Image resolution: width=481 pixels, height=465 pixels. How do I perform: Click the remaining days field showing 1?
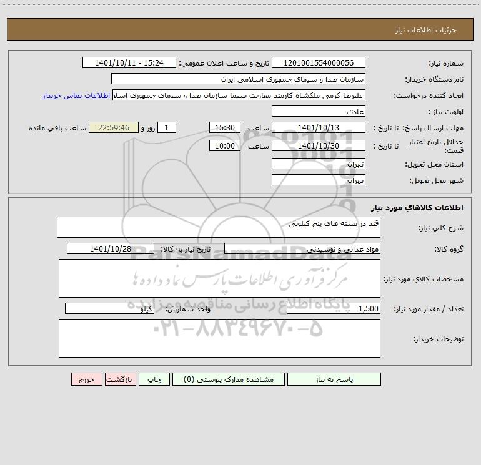pos(167,127)
